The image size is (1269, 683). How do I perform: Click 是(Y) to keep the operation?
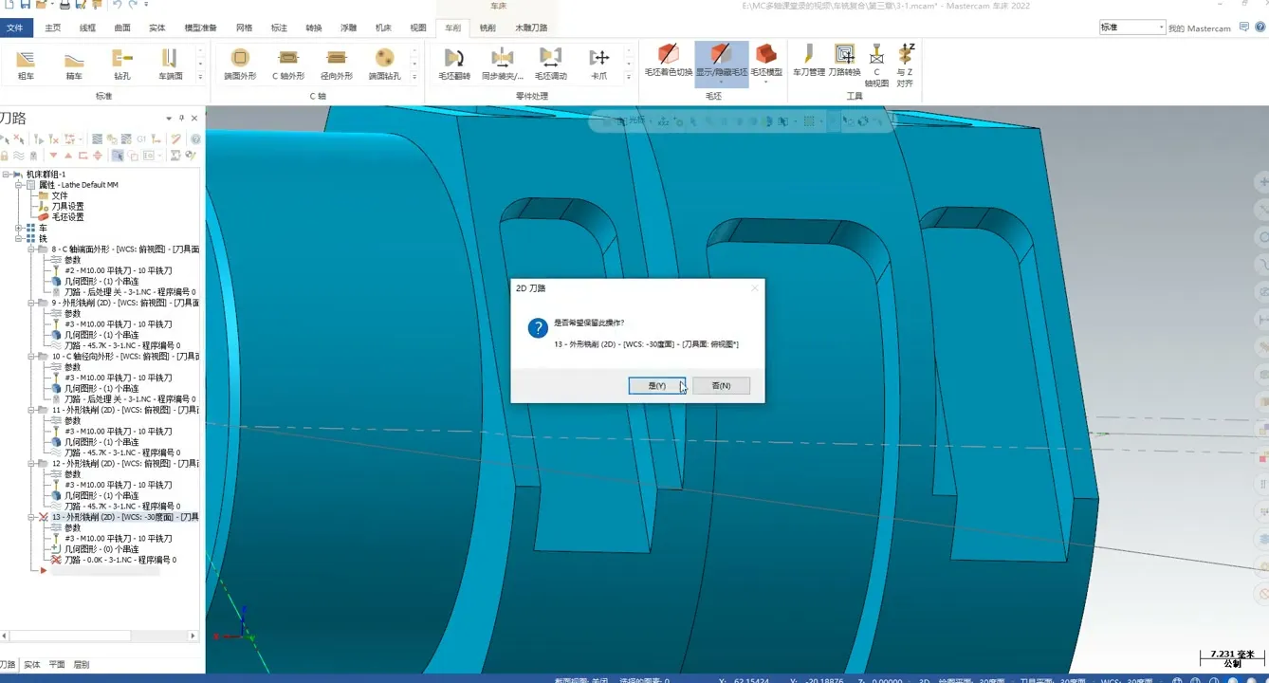(x=656, y=386)
